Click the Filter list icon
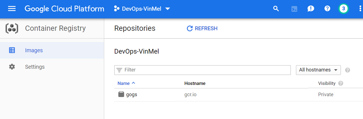 tap(119, 70)
